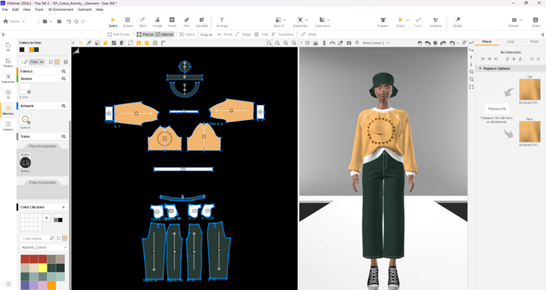
Task: Toggle the Pieces selection mode
Action: (145, 34)
